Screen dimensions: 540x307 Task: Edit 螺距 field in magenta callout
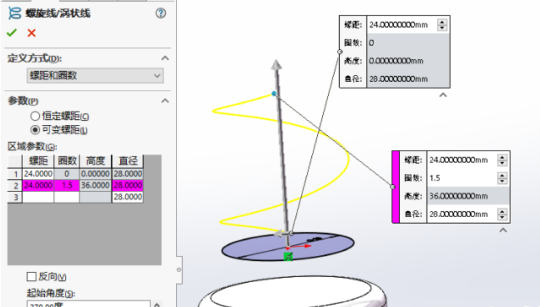point(462,160)
